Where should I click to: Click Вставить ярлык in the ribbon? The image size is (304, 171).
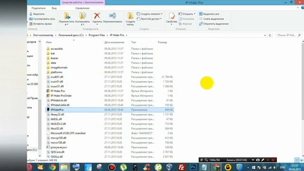[x=41, y=24]
